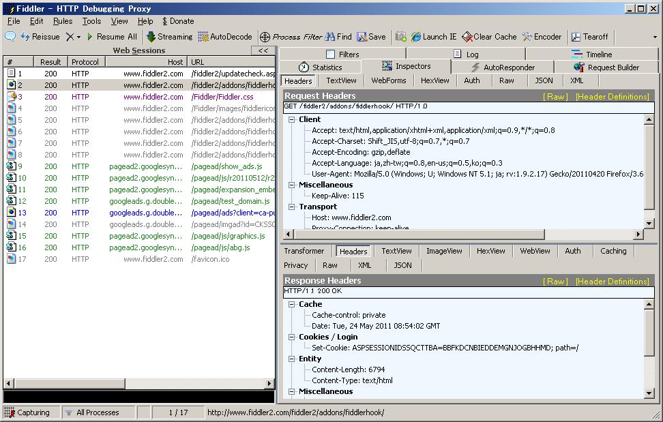
Task: Toggle the AutoDecode option
Action: tap(225, 37)
